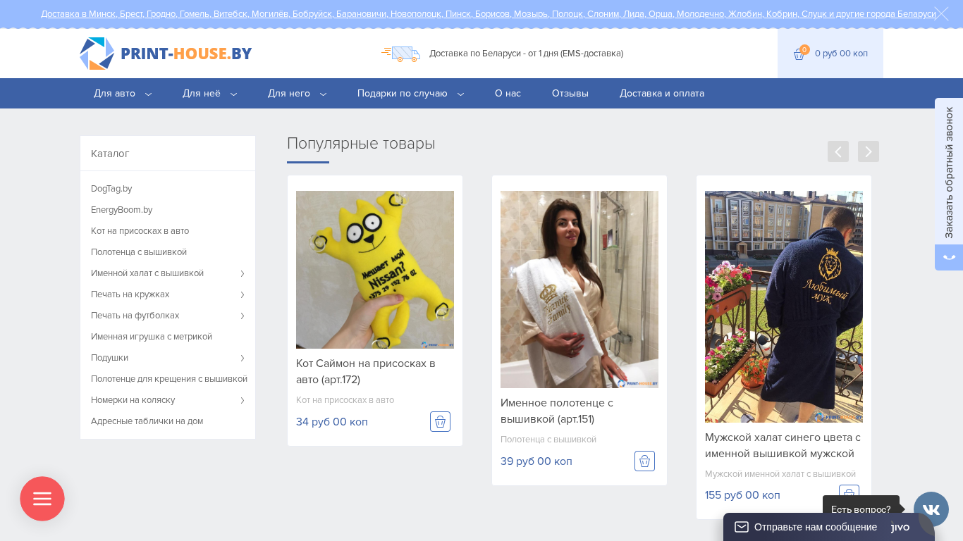Show next popular products
The image size is (963, 541).
pos(869,151)
